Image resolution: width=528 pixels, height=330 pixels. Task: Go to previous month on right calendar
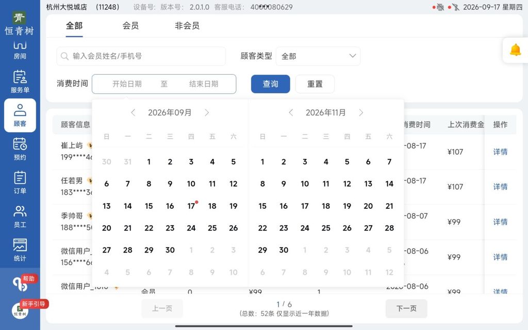coord(291,112)
